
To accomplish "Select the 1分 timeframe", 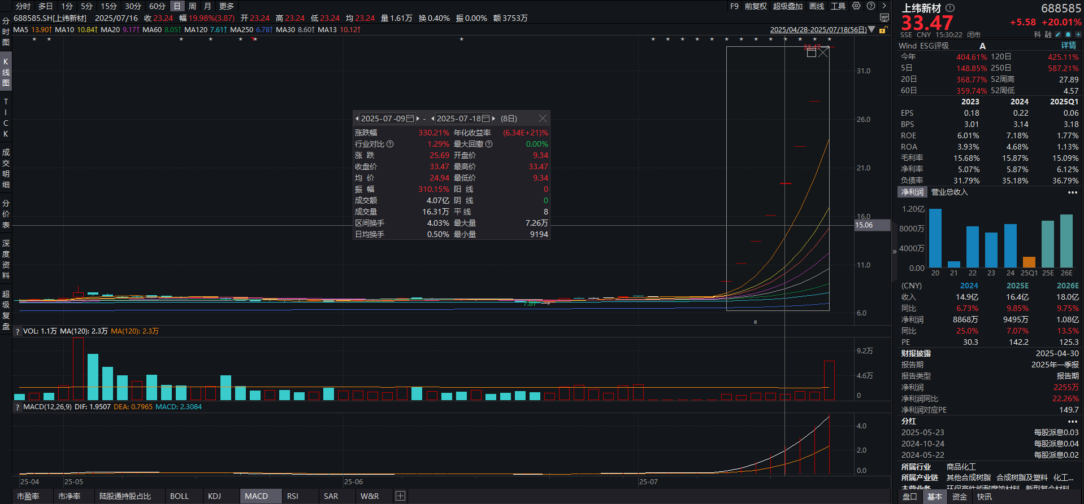I will 67,6.
